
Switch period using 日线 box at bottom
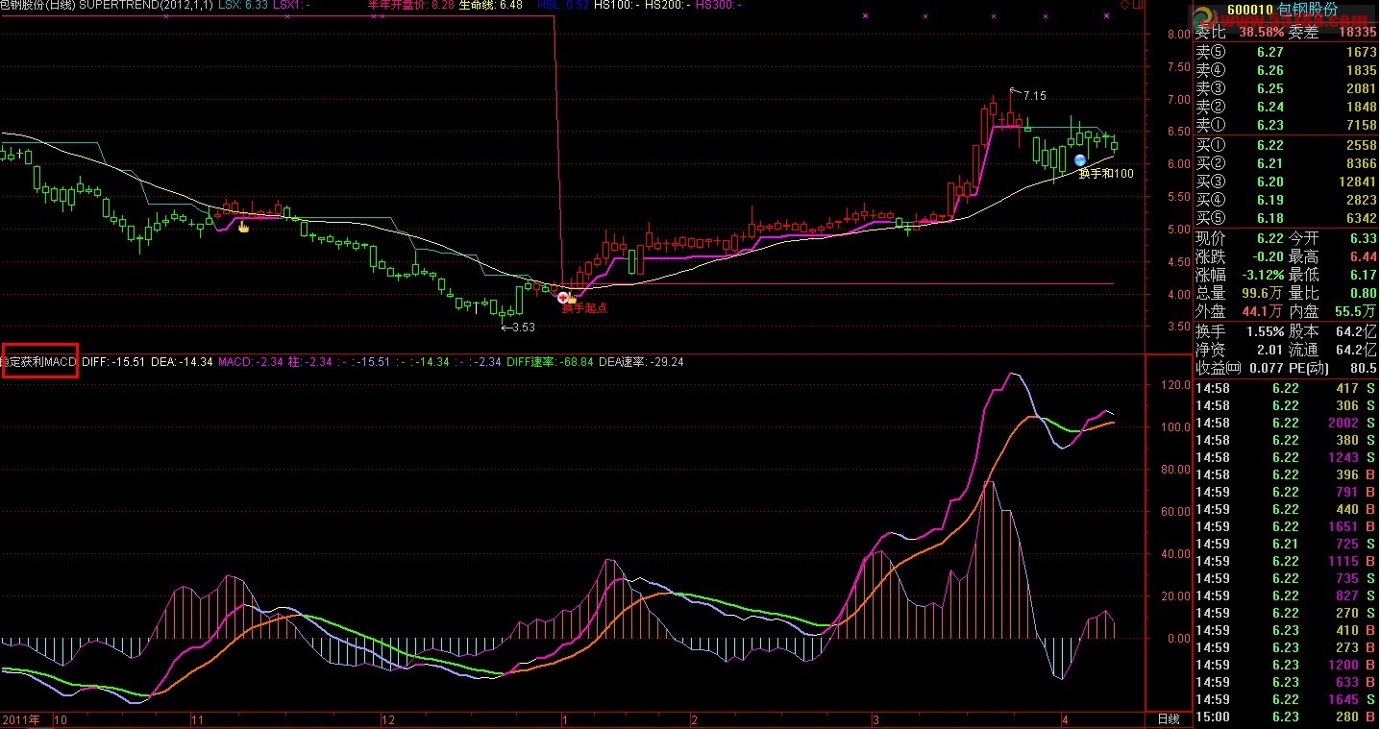[1167, 719]
